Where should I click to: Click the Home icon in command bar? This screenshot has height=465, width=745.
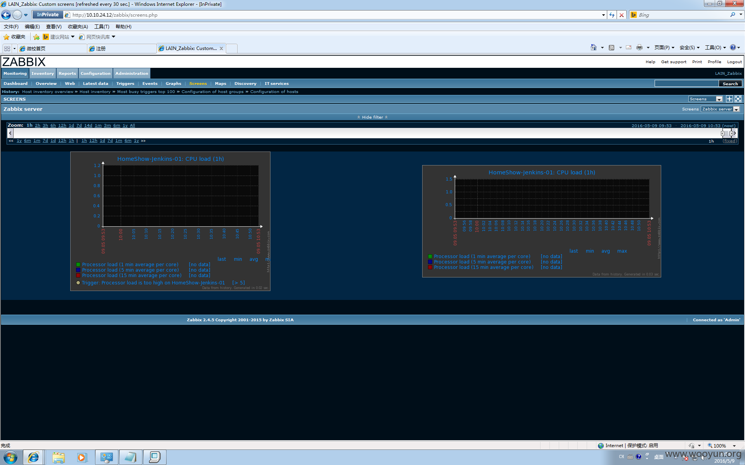click(594, 47)
